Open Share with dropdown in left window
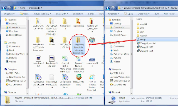Image resolution: width=178 pixels, height=106 pixels. 62,14
